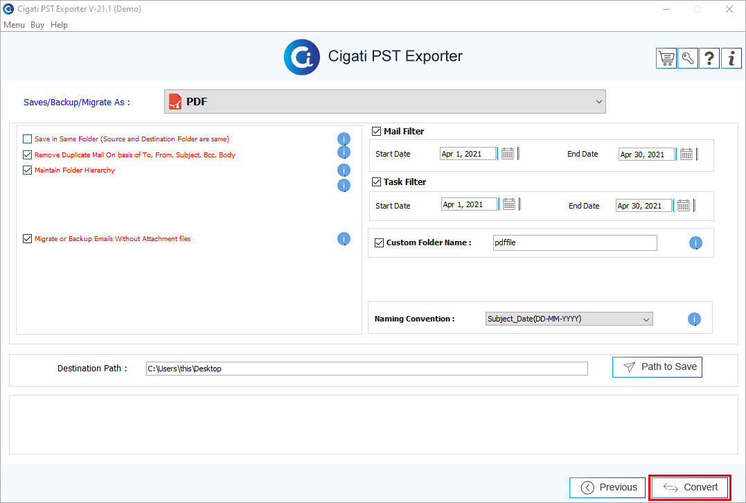Click Path to Save button
This screenshot has height=503, width=746.
pyautogui.click(x=657, y=367)
